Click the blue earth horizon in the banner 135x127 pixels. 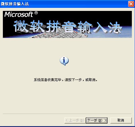click(x=110, y=35)
